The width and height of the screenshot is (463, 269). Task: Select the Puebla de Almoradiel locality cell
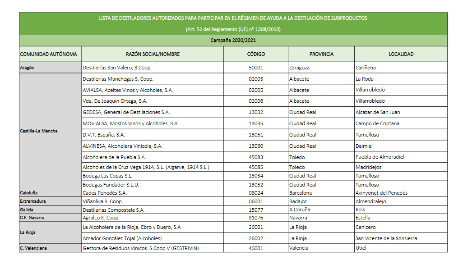(401, 157)
